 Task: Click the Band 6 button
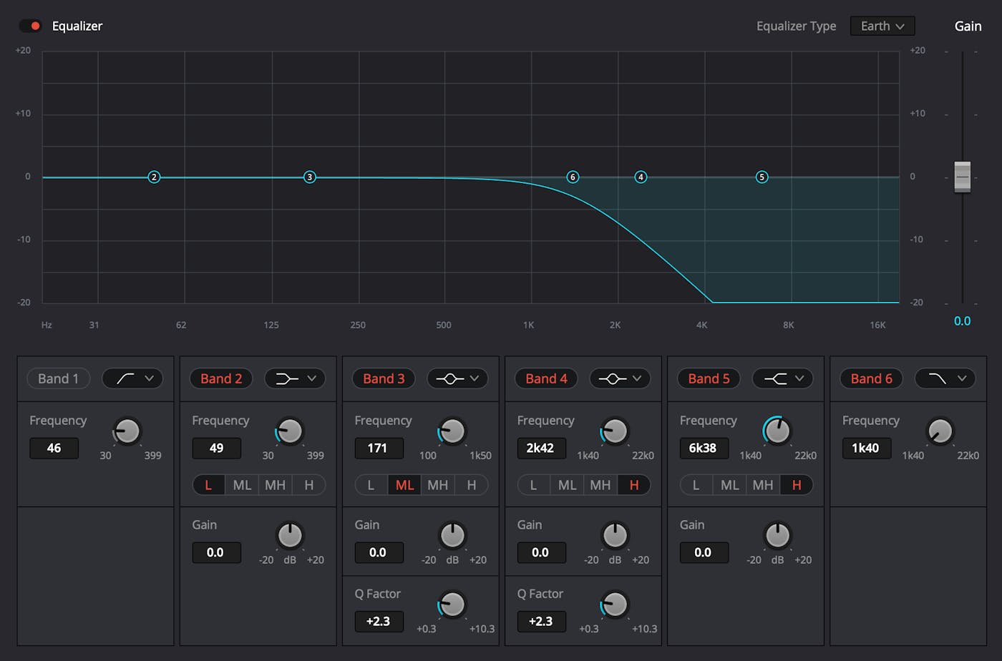pyautogui.click(x=871, y=378)
